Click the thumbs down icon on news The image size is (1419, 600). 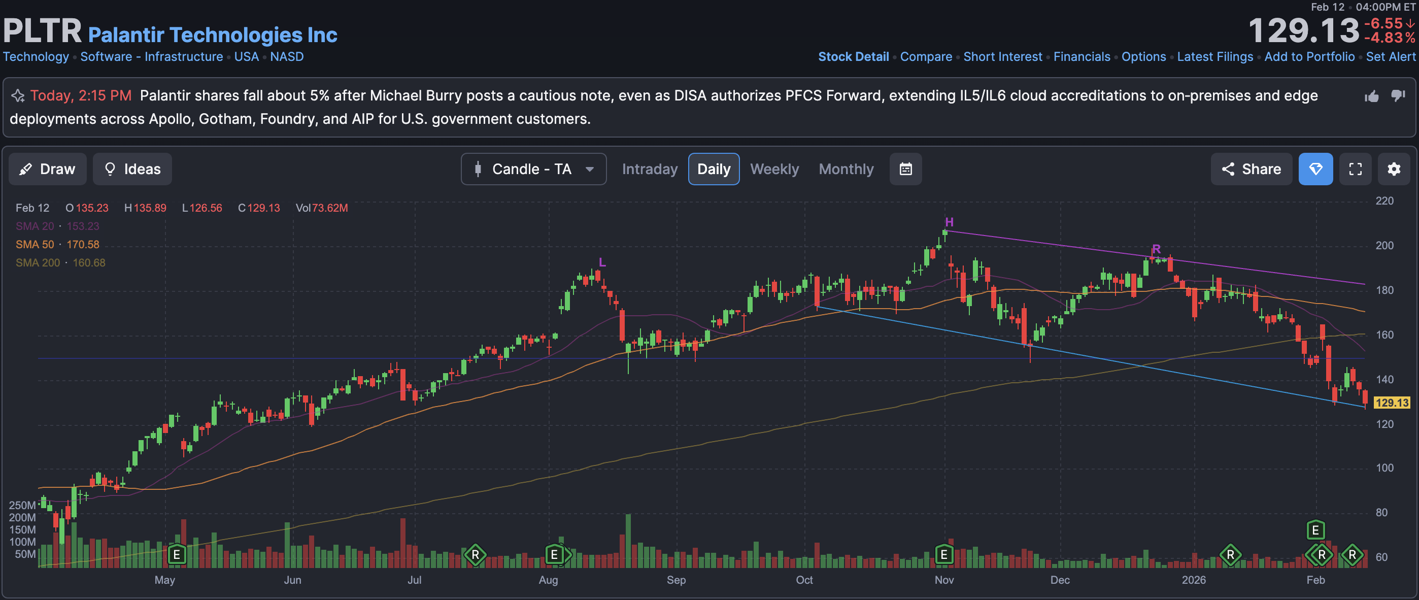[x=1398, y=96]
